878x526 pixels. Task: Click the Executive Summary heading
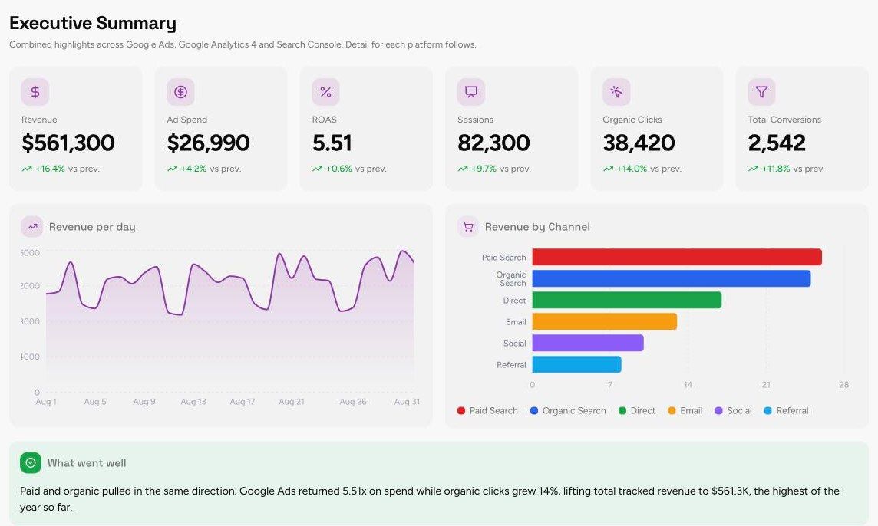pyautogui.click(x=92, y=23)
